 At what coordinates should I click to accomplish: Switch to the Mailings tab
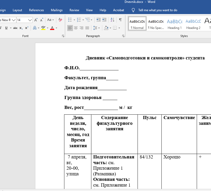point(57,10)
